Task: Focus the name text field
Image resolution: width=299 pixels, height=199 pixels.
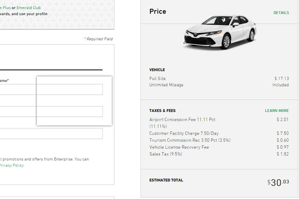Action: point(51,89)
